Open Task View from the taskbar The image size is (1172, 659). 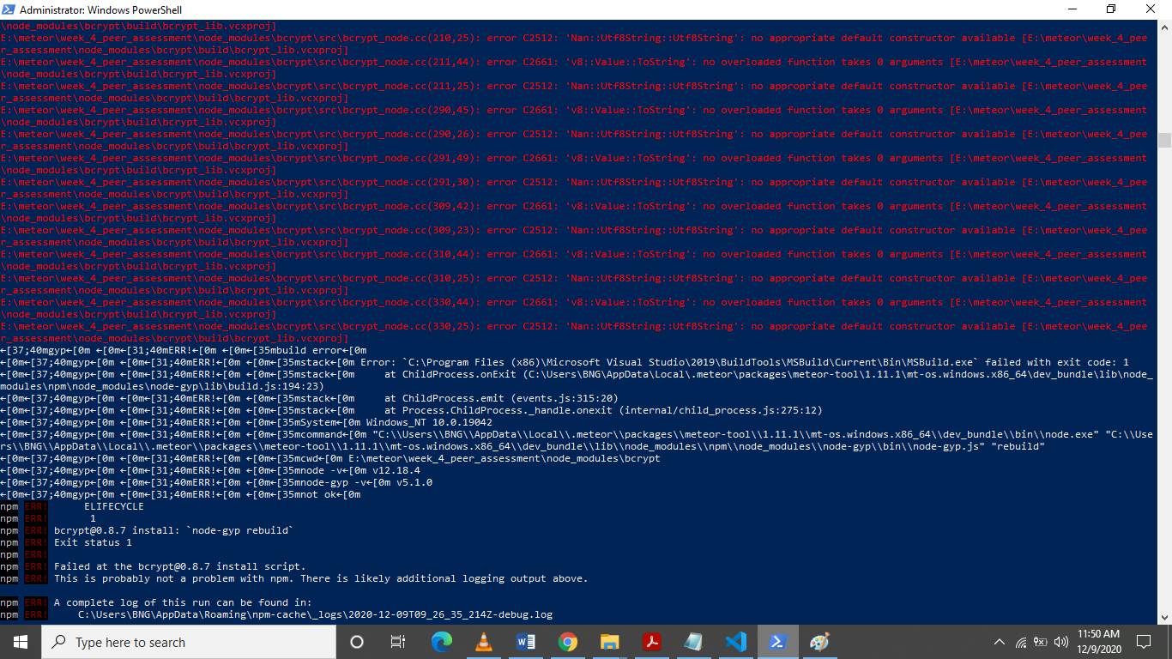[396, 641]
